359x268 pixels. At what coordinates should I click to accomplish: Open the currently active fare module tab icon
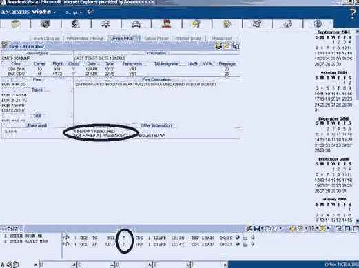[227, 24]
